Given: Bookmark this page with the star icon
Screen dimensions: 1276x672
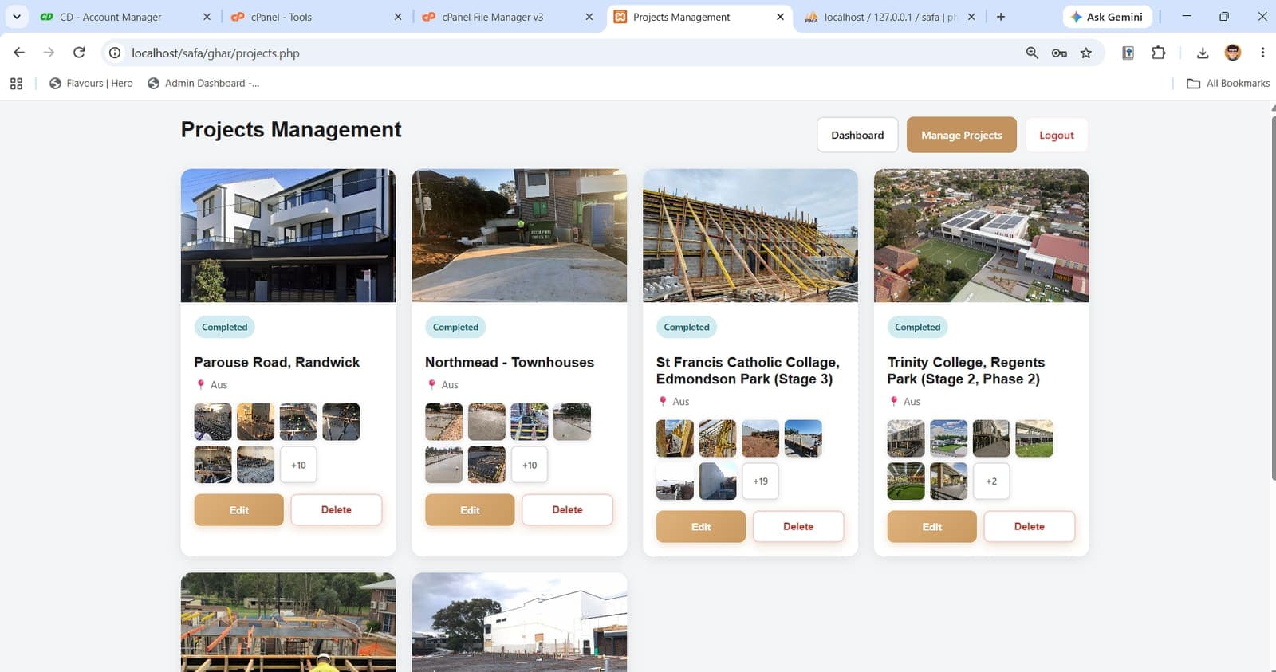Looking at the screenshot, I should tap(1086, 53).
